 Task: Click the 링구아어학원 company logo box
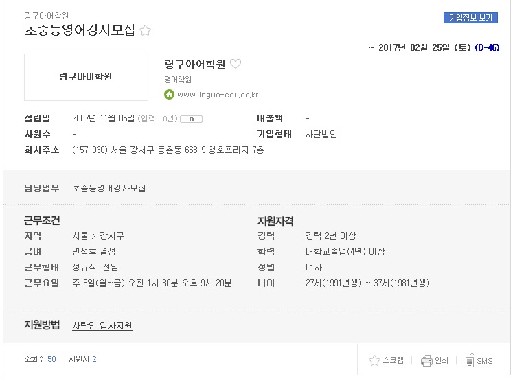point(86,77)
